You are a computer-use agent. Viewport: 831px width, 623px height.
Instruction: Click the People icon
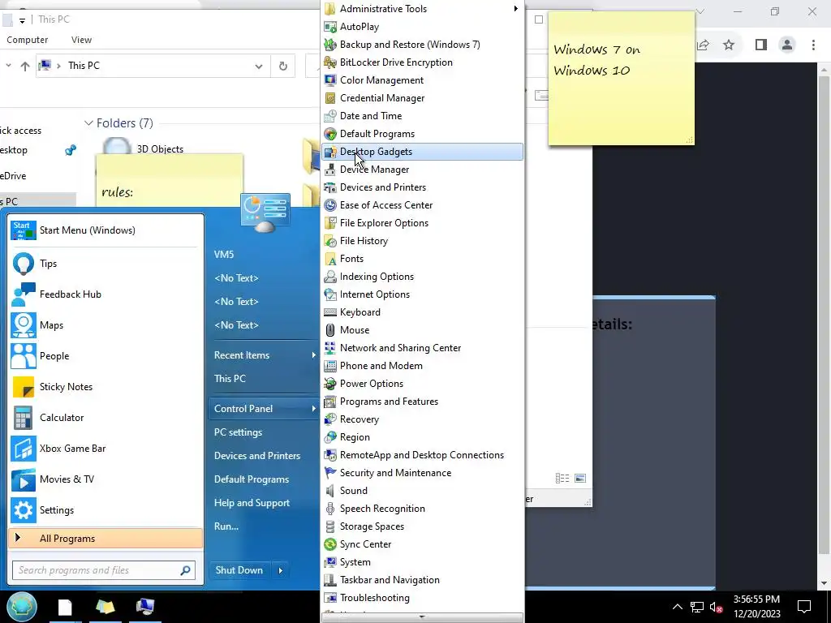pos(24,356)
